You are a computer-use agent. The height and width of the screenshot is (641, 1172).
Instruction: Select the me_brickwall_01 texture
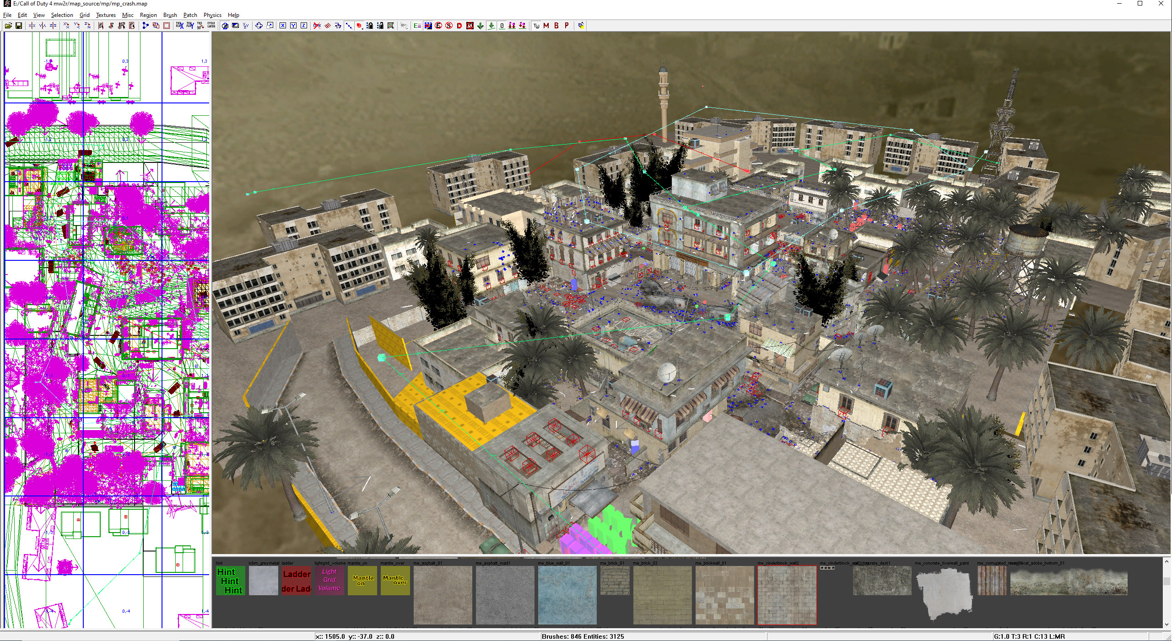725,595
